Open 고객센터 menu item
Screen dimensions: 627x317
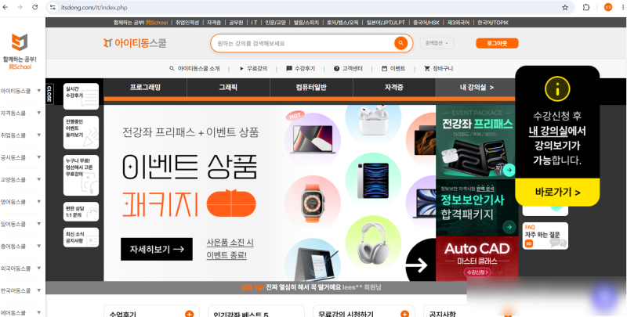pyautogui.click(x=348, y=69)
